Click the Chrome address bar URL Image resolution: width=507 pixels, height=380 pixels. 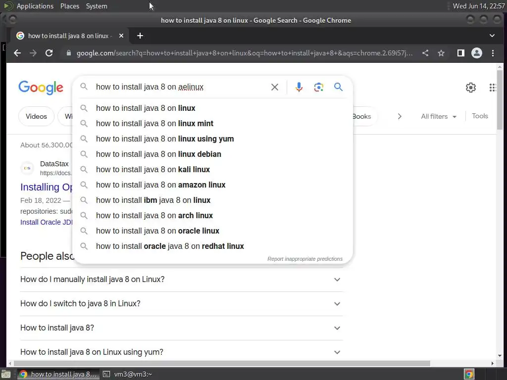point(245,53)
